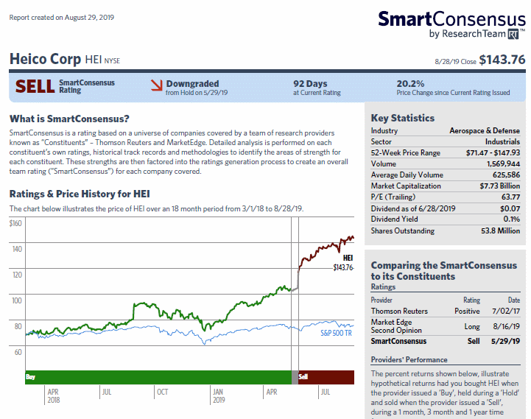Click the SmartConsensus 'Sell' rating cell

[474, 341]
